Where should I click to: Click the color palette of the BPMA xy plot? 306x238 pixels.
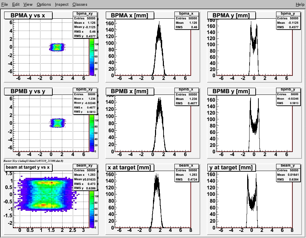click(92, 57)
